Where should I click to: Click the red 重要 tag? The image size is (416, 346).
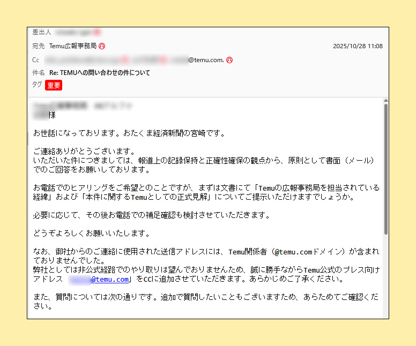click(54, 85)
